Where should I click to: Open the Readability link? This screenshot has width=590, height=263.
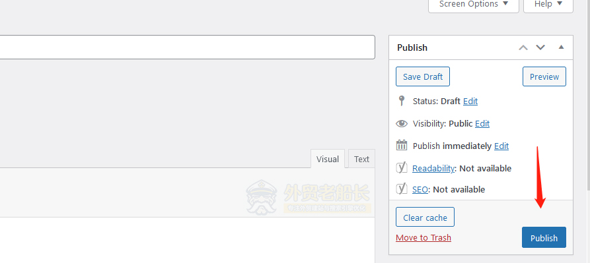click(433, 169)
